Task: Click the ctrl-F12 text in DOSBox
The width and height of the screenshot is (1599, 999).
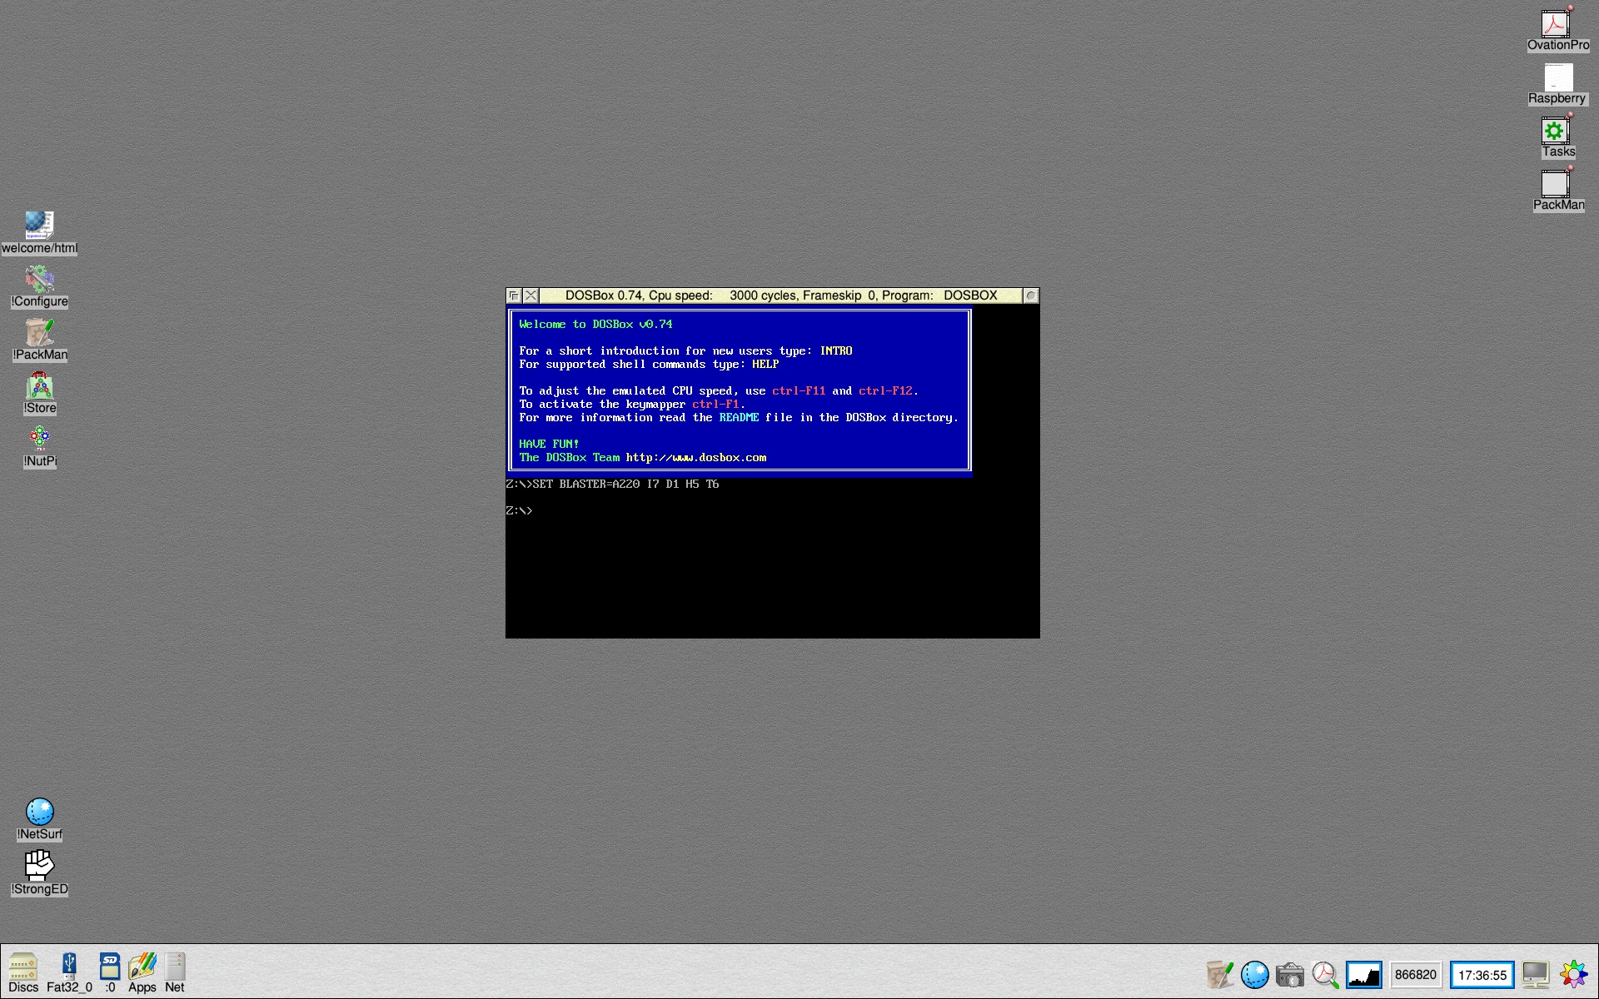Action: point(885,390)
